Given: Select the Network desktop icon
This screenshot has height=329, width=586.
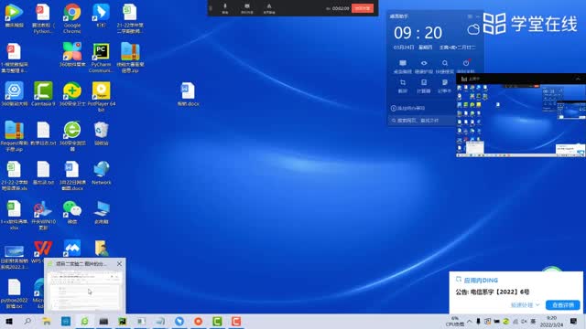Looking at the screenshot, I should 102,173.
